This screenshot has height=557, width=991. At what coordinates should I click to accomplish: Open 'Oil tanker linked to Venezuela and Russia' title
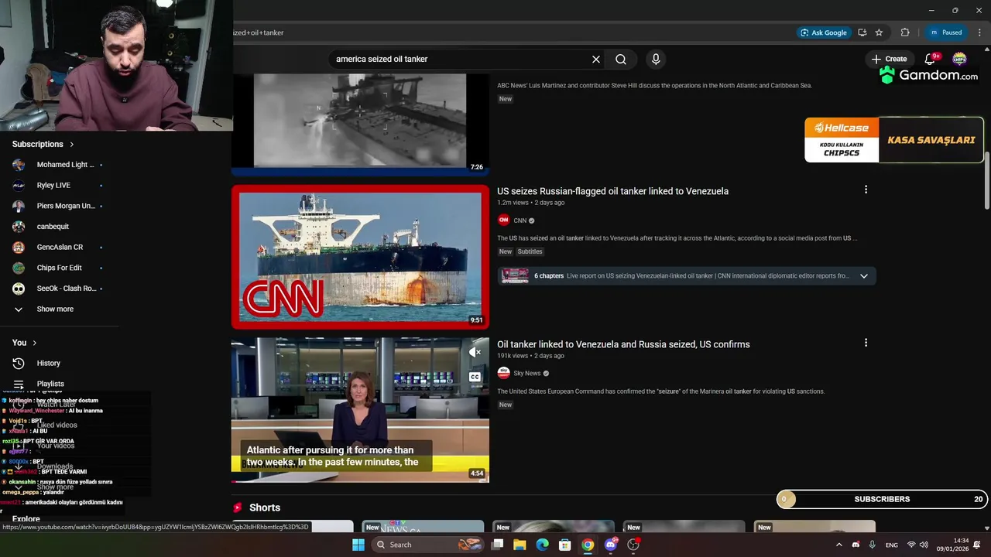[623, 344]
